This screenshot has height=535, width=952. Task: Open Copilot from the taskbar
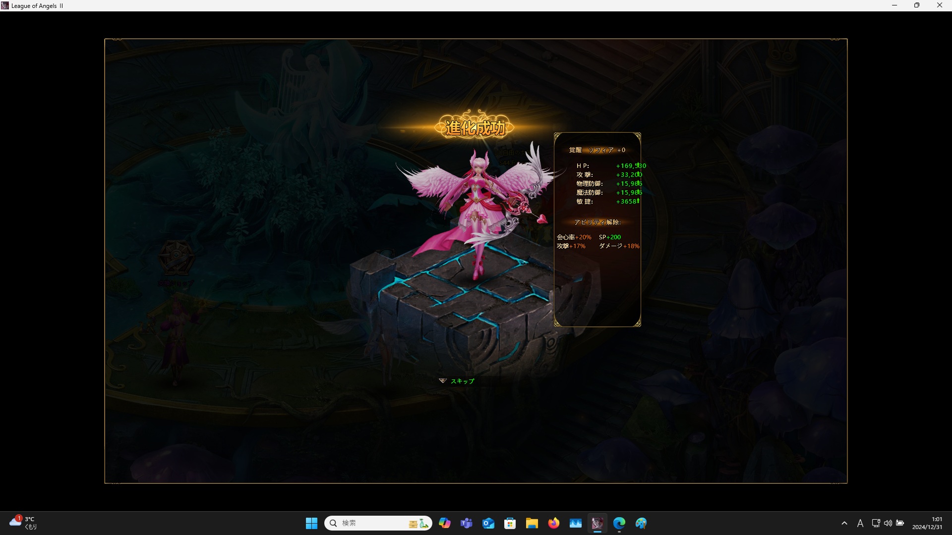(444, 523)
